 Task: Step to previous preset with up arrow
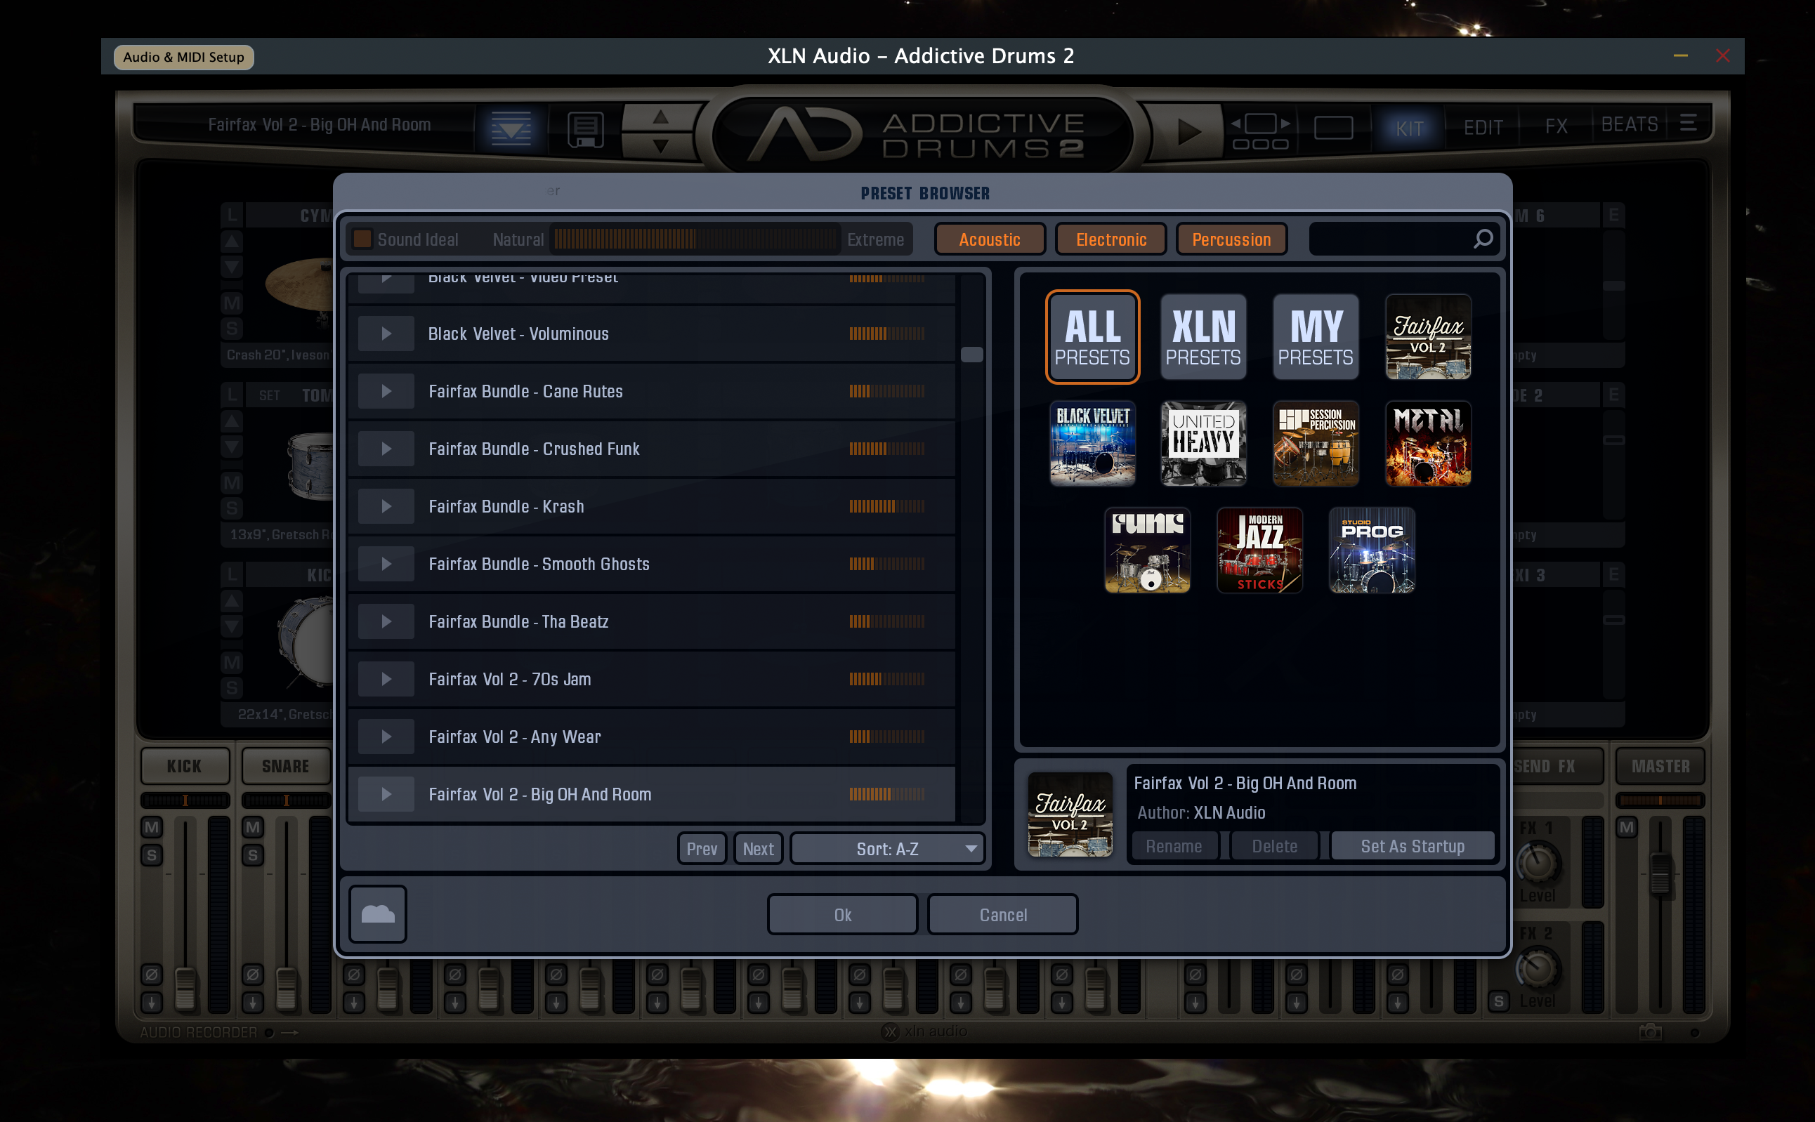point(660,117)
